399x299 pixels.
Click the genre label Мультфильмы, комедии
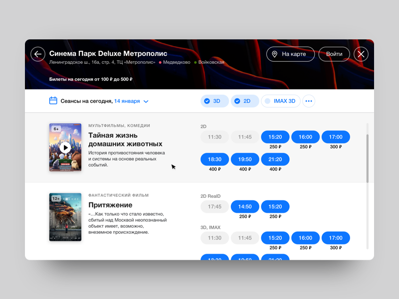tap(119, 126)
